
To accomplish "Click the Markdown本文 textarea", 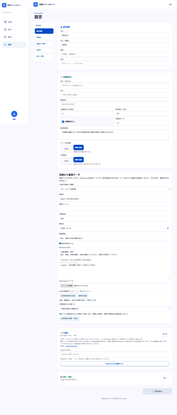I will point(114,263).
